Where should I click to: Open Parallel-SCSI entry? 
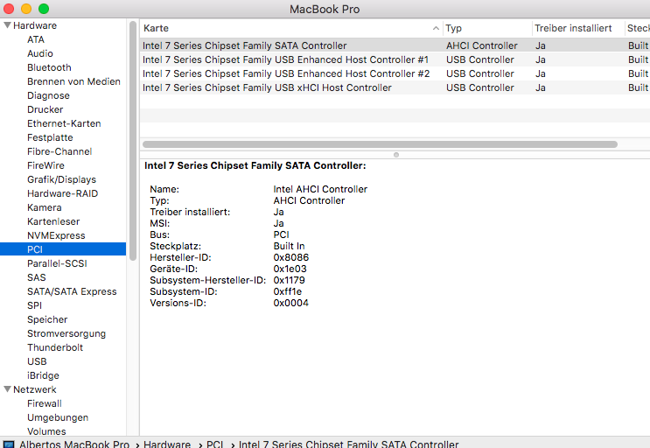click(57, 263)
